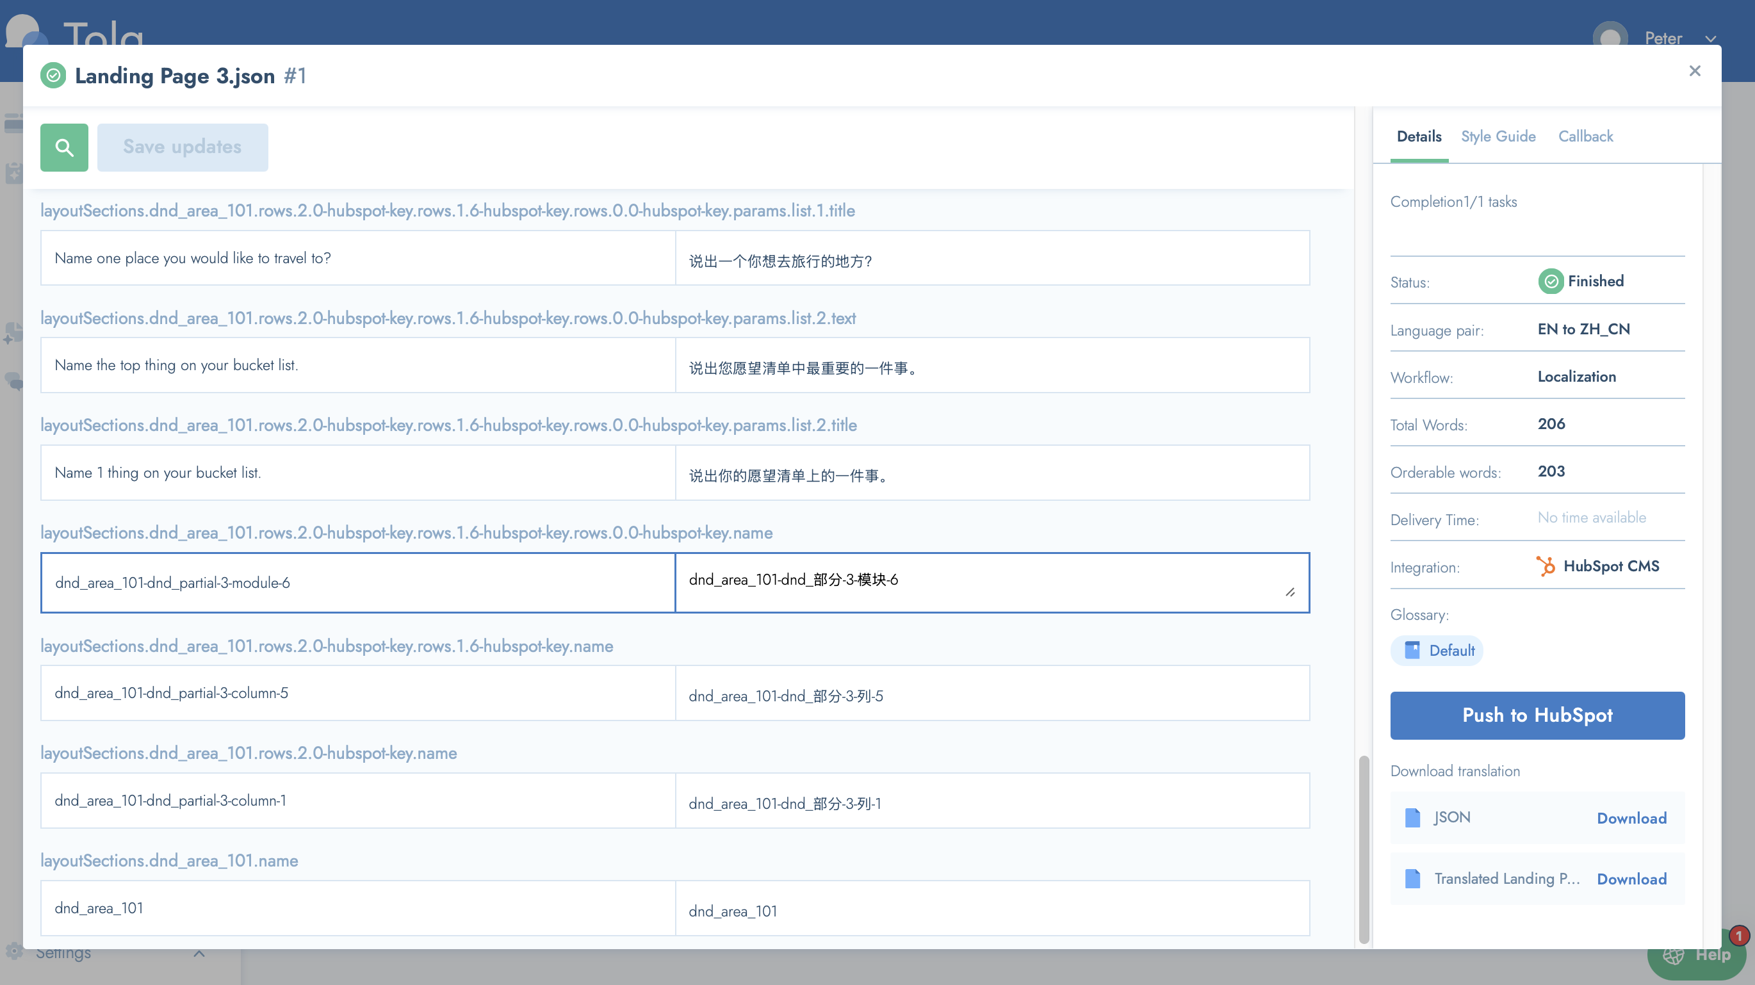Click the rows.1.6-hubspot-key.name key heading
The image size is (1755, 985).
(327, 646)
